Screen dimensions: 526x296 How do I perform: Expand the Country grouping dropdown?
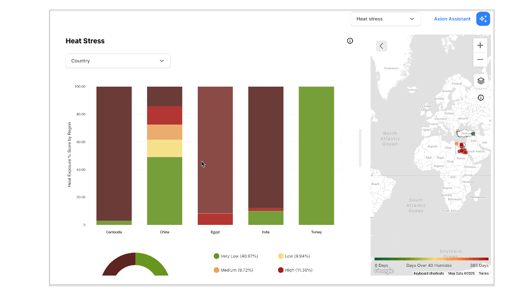pos(118,61)
